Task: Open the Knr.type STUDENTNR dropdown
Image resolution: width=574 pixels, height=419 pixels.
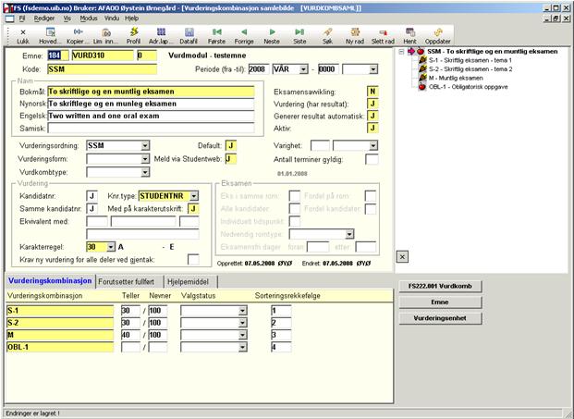Action: [x=194, y=196]
